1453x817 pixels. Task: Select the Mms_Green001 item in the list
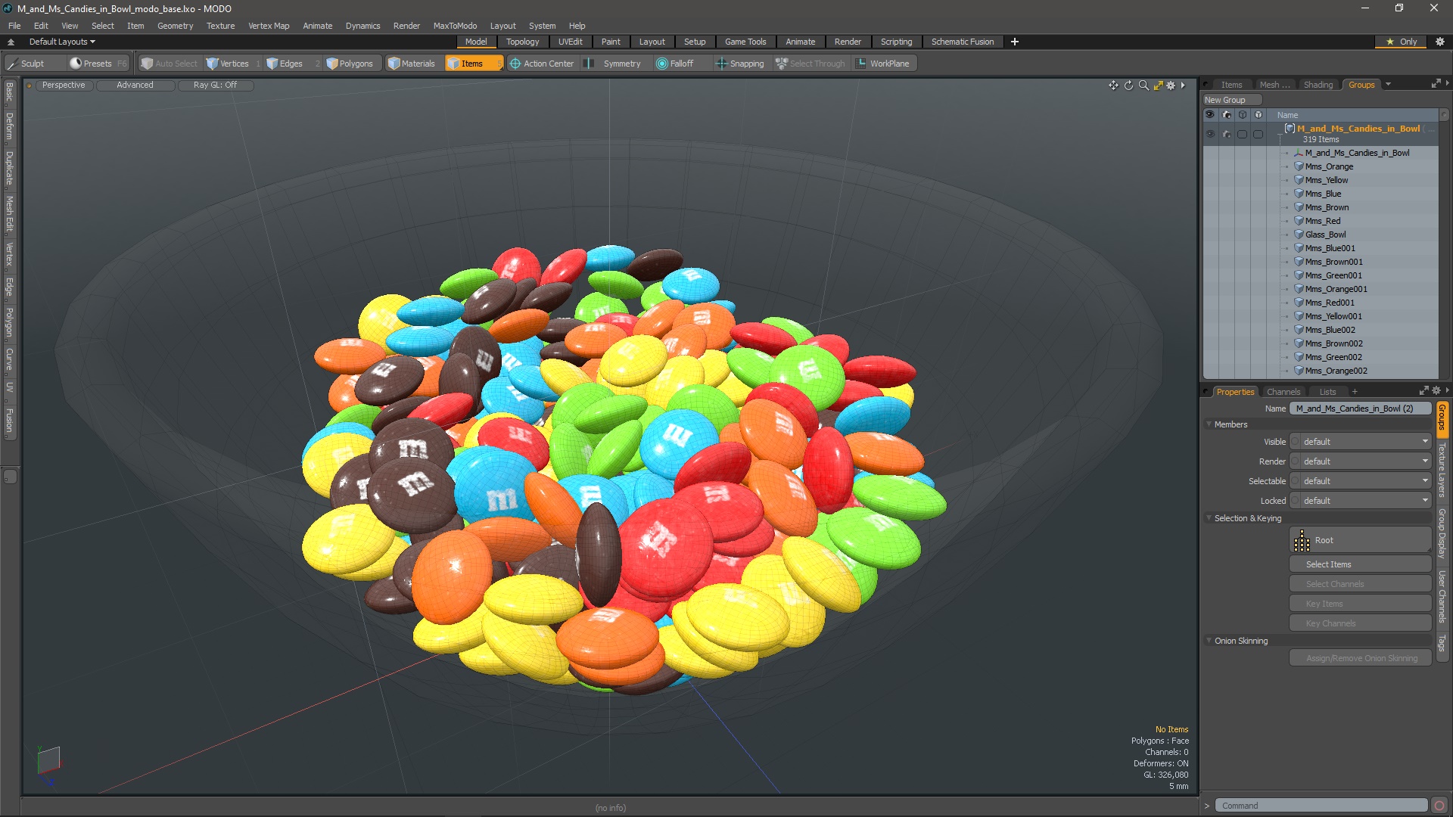tap(1333, 275)
